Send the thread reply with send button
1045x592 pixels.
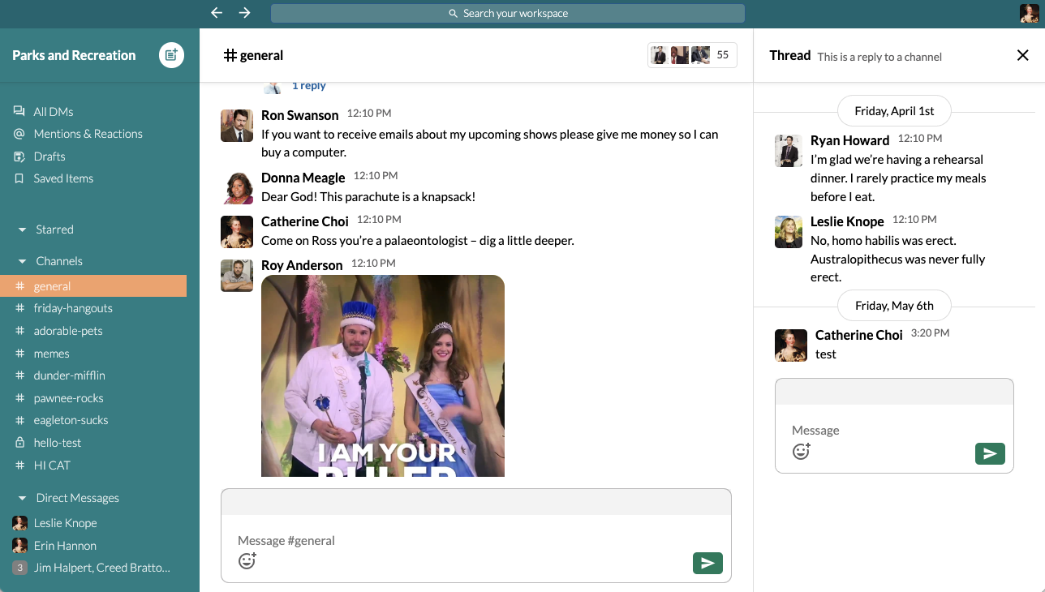pos(989,453)
